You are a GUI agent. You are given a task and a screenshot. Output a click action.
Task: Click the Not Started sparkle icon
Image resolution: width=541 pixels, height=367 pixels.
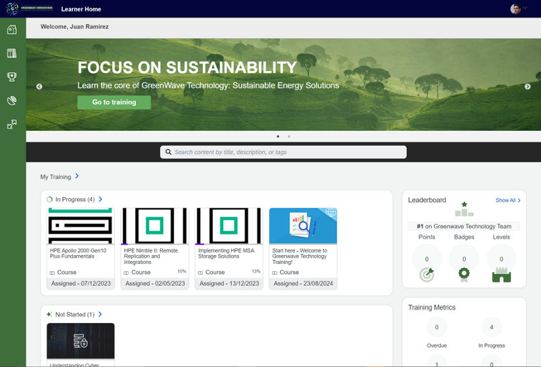tap(49, 314)
